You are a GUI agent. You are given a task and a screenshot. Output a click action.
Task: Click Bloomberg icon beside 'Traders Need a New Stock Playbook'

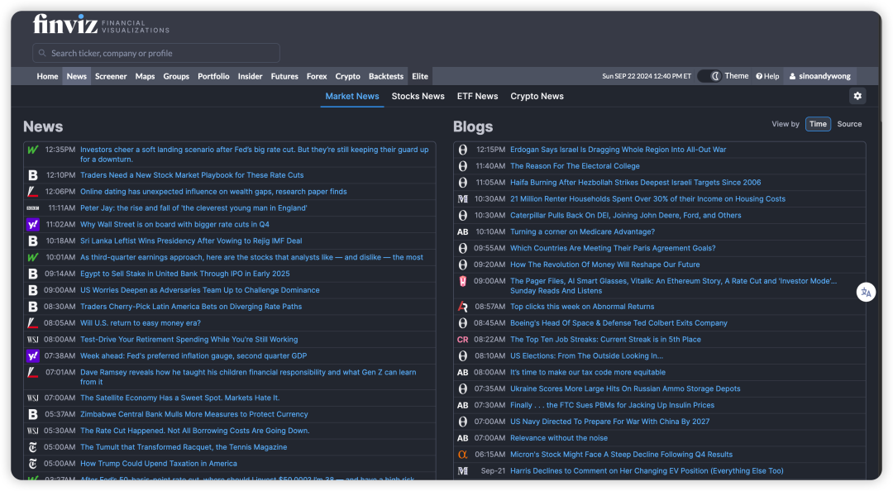point(33,175)
